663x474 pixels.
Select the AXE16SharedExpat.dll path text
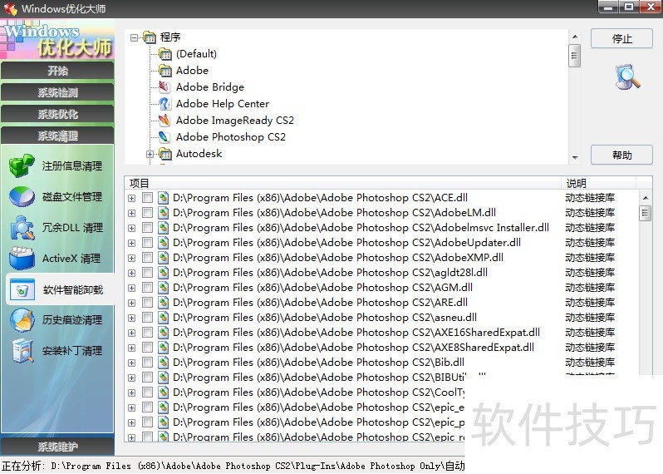[356, 333]
